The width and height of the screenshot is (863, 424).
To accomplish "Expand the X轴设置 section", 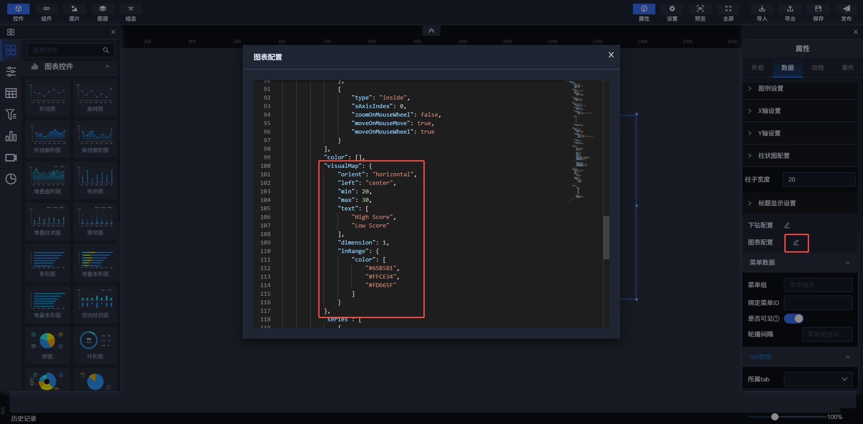I will coord(769,111).
